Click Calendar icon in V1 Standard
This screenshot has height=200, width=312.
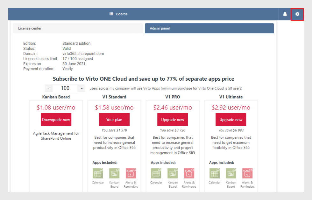(x=98, y=173)
